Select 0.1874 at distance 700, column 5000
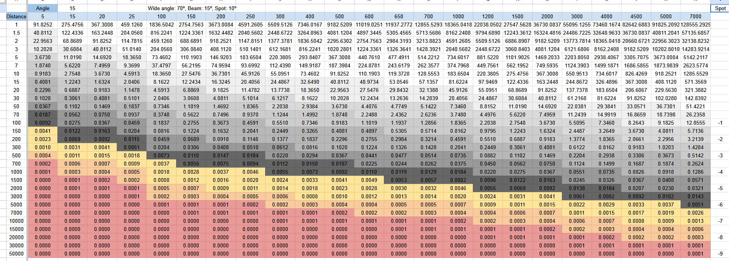Viewport: 729px width, 261px height. (x=666, y=164)
